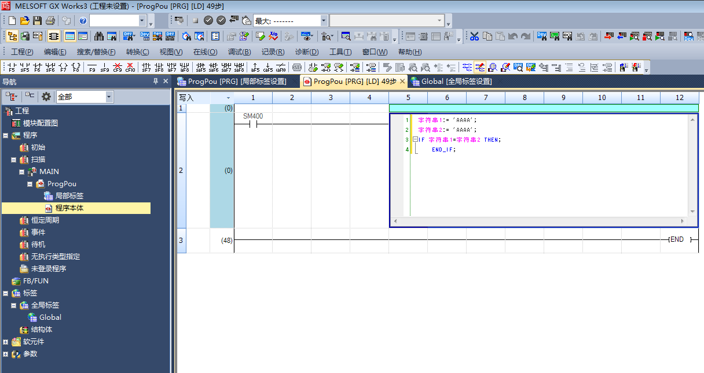Click the ST box horizontal scrollbar
The width and height of the screenshot is (704, 373).
[538, 221]
